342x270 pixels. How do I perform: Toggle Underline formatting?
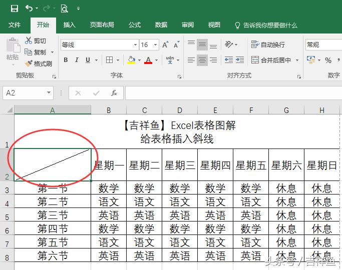(x=88, y=60)
